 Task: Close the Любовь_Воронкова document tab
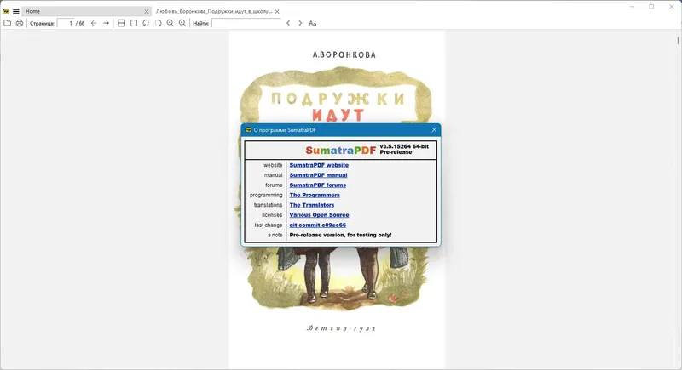(277, 11)
